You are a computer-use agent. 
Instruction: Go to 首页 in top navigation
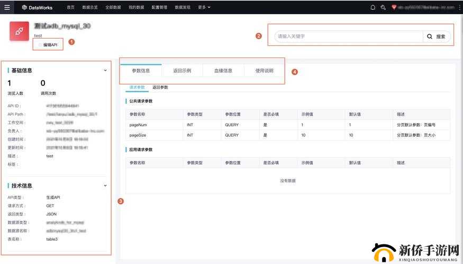[70, 7]
